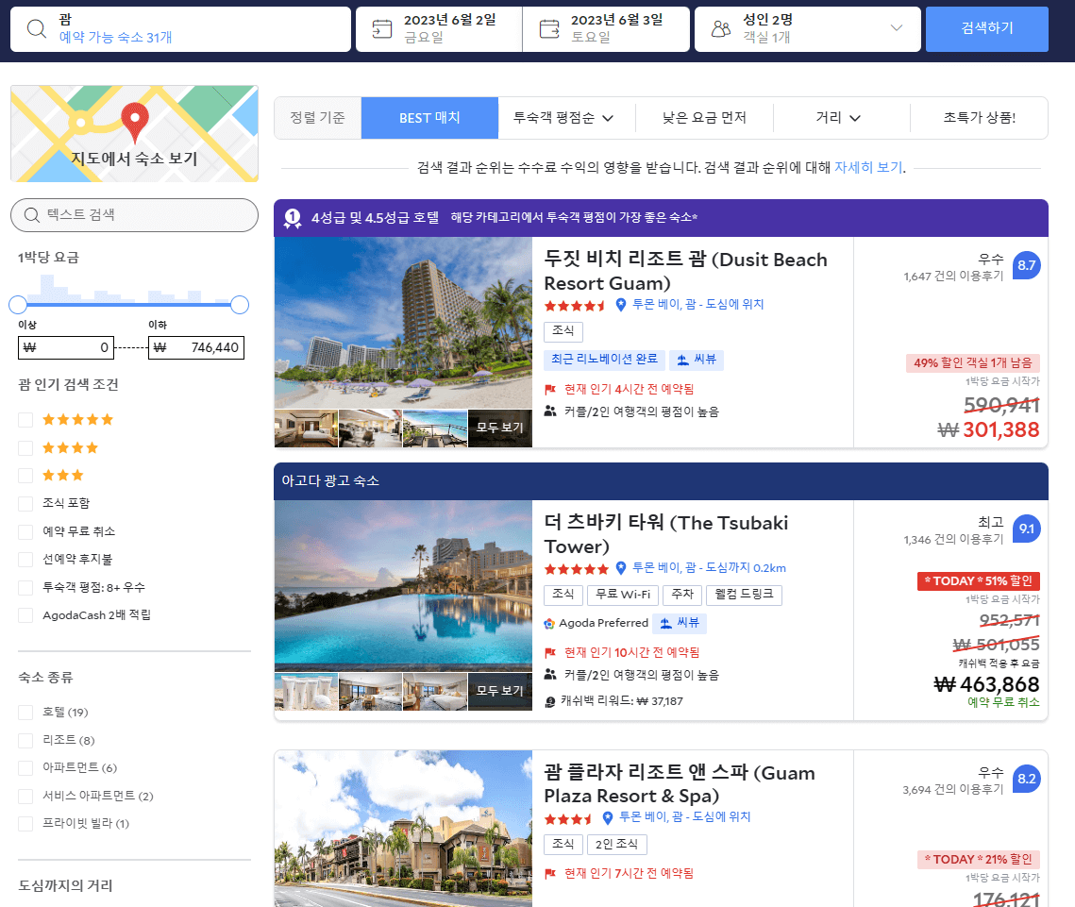Click Dusit Beach Resort star rating
Image resolution: width=1075 pixels, height=907 pixels.
pyautogui.click(x=575, y=306)
